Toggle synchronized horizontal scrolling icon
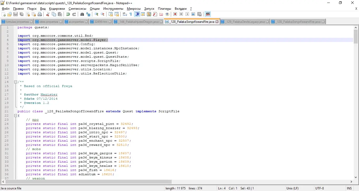The height and width of the screenshot is (191, 359). tap(117, 14)
